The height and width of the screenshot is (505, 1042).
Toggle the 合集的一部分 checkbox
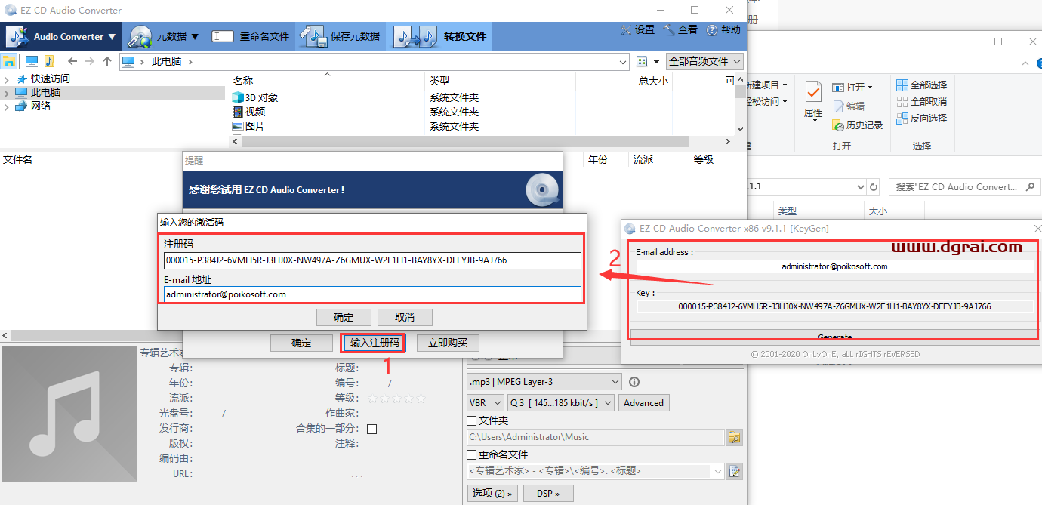(x=371, y=429)
